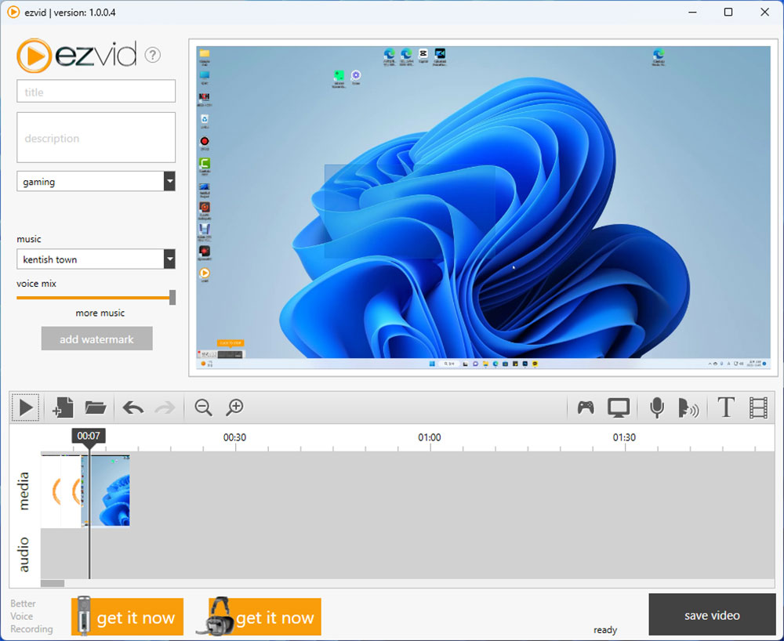784x641 pixels.
Task: Click the video preview area
Action: click(483, 208)
